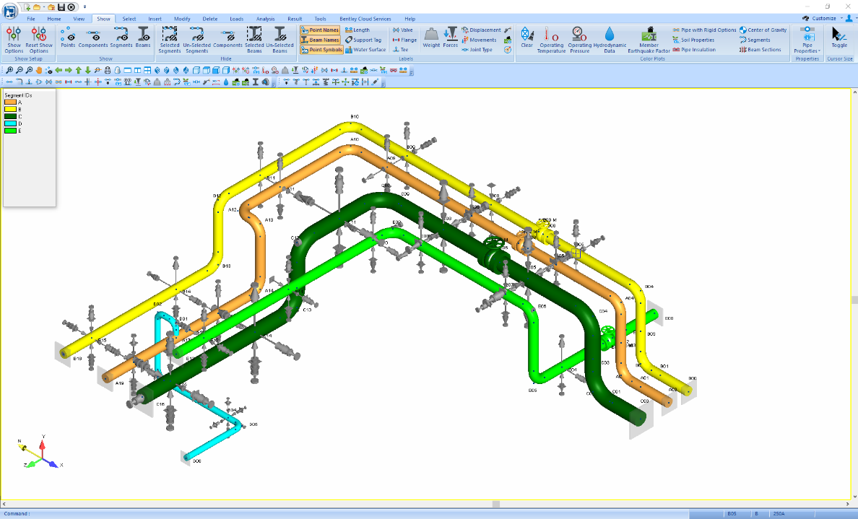Click Center of Gravity button

coord(763,30)
